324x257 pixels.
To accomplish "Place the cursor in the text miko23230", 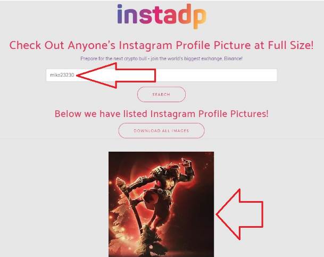I will (62, 75).
